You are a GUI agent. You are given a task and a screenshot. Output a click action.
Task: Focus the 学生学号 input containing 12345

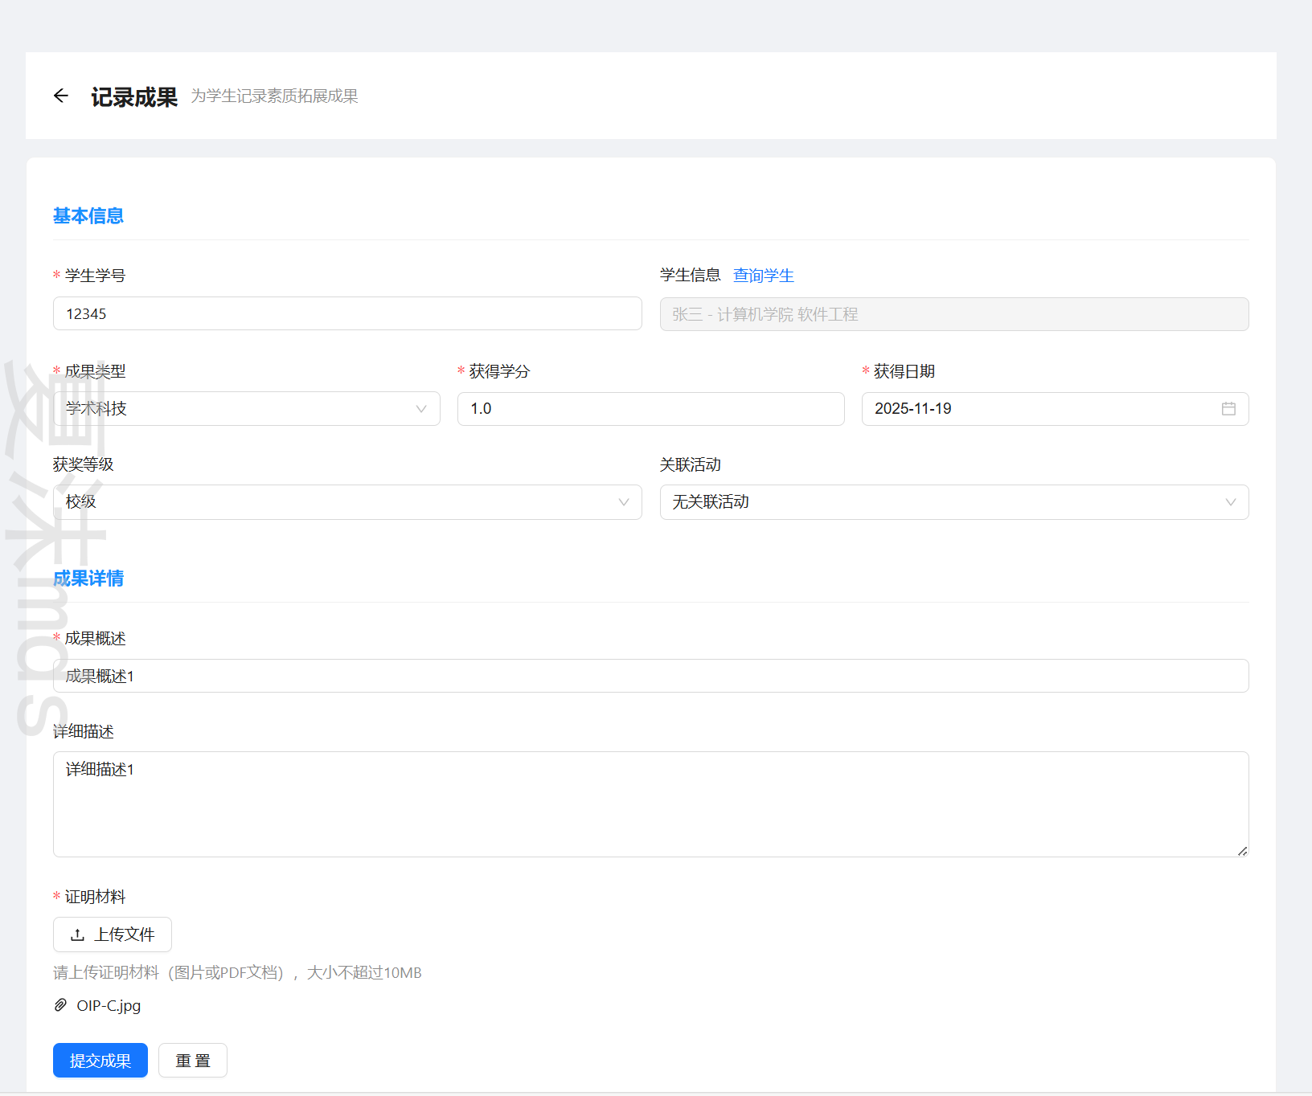[x=347, y=313]
